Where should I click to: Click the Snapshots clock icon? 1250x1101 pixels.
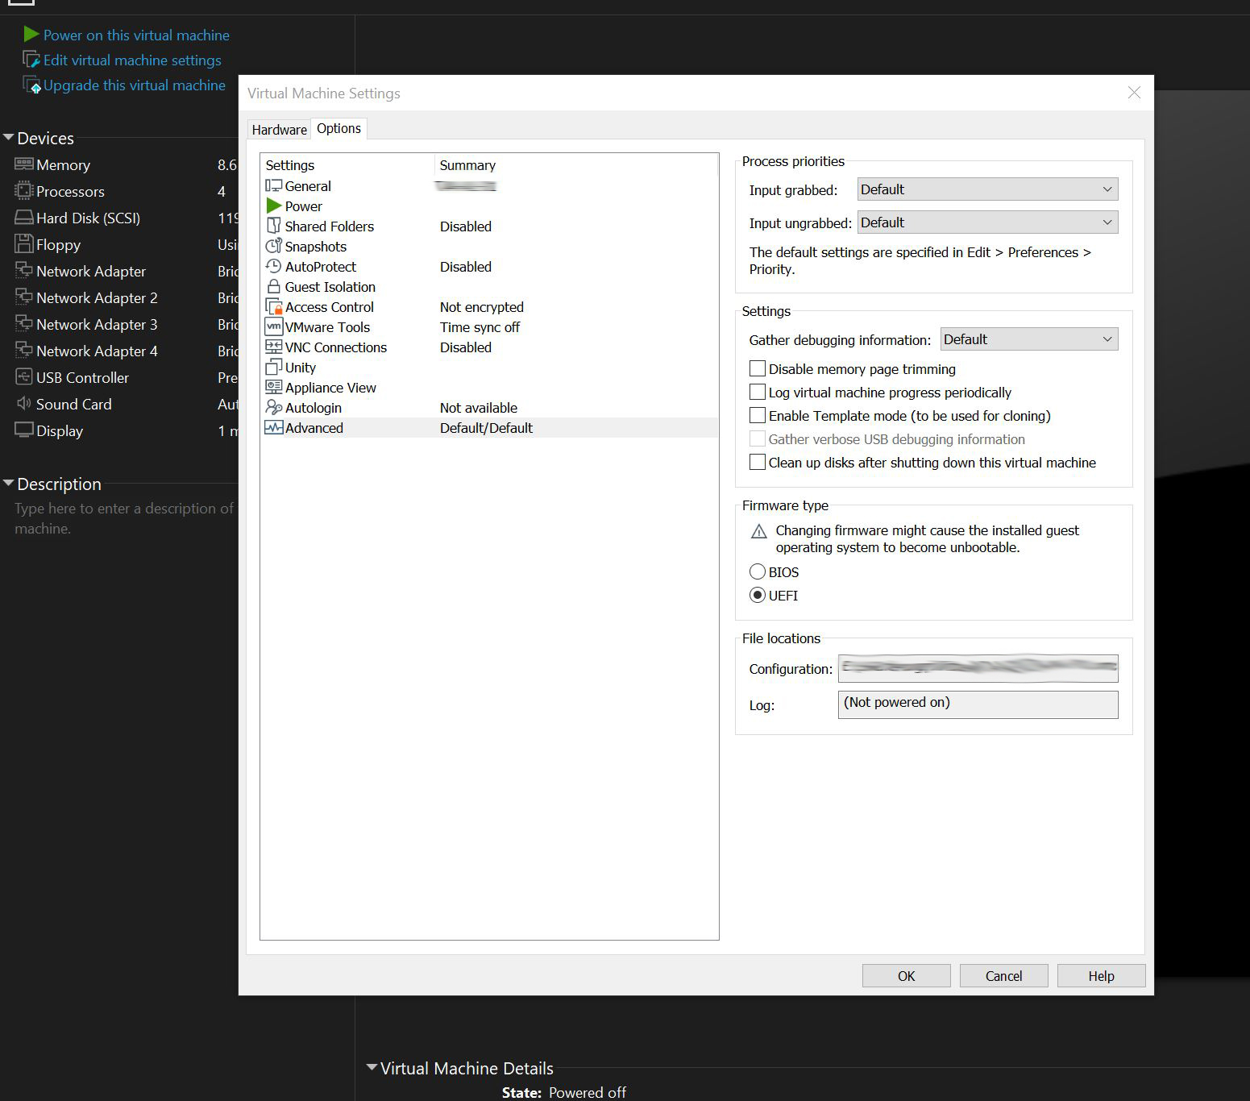point(274,247)
